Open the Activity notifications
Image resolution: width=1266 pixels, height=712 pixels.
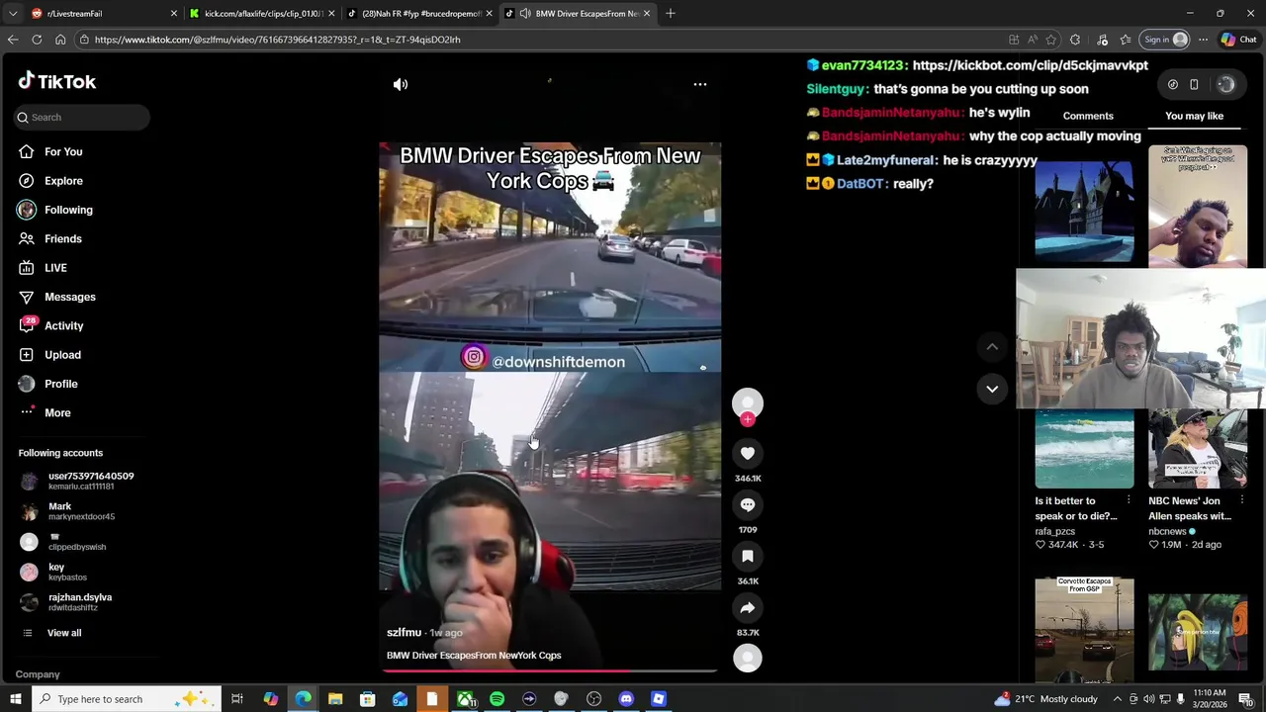click(x=63, y=325)
